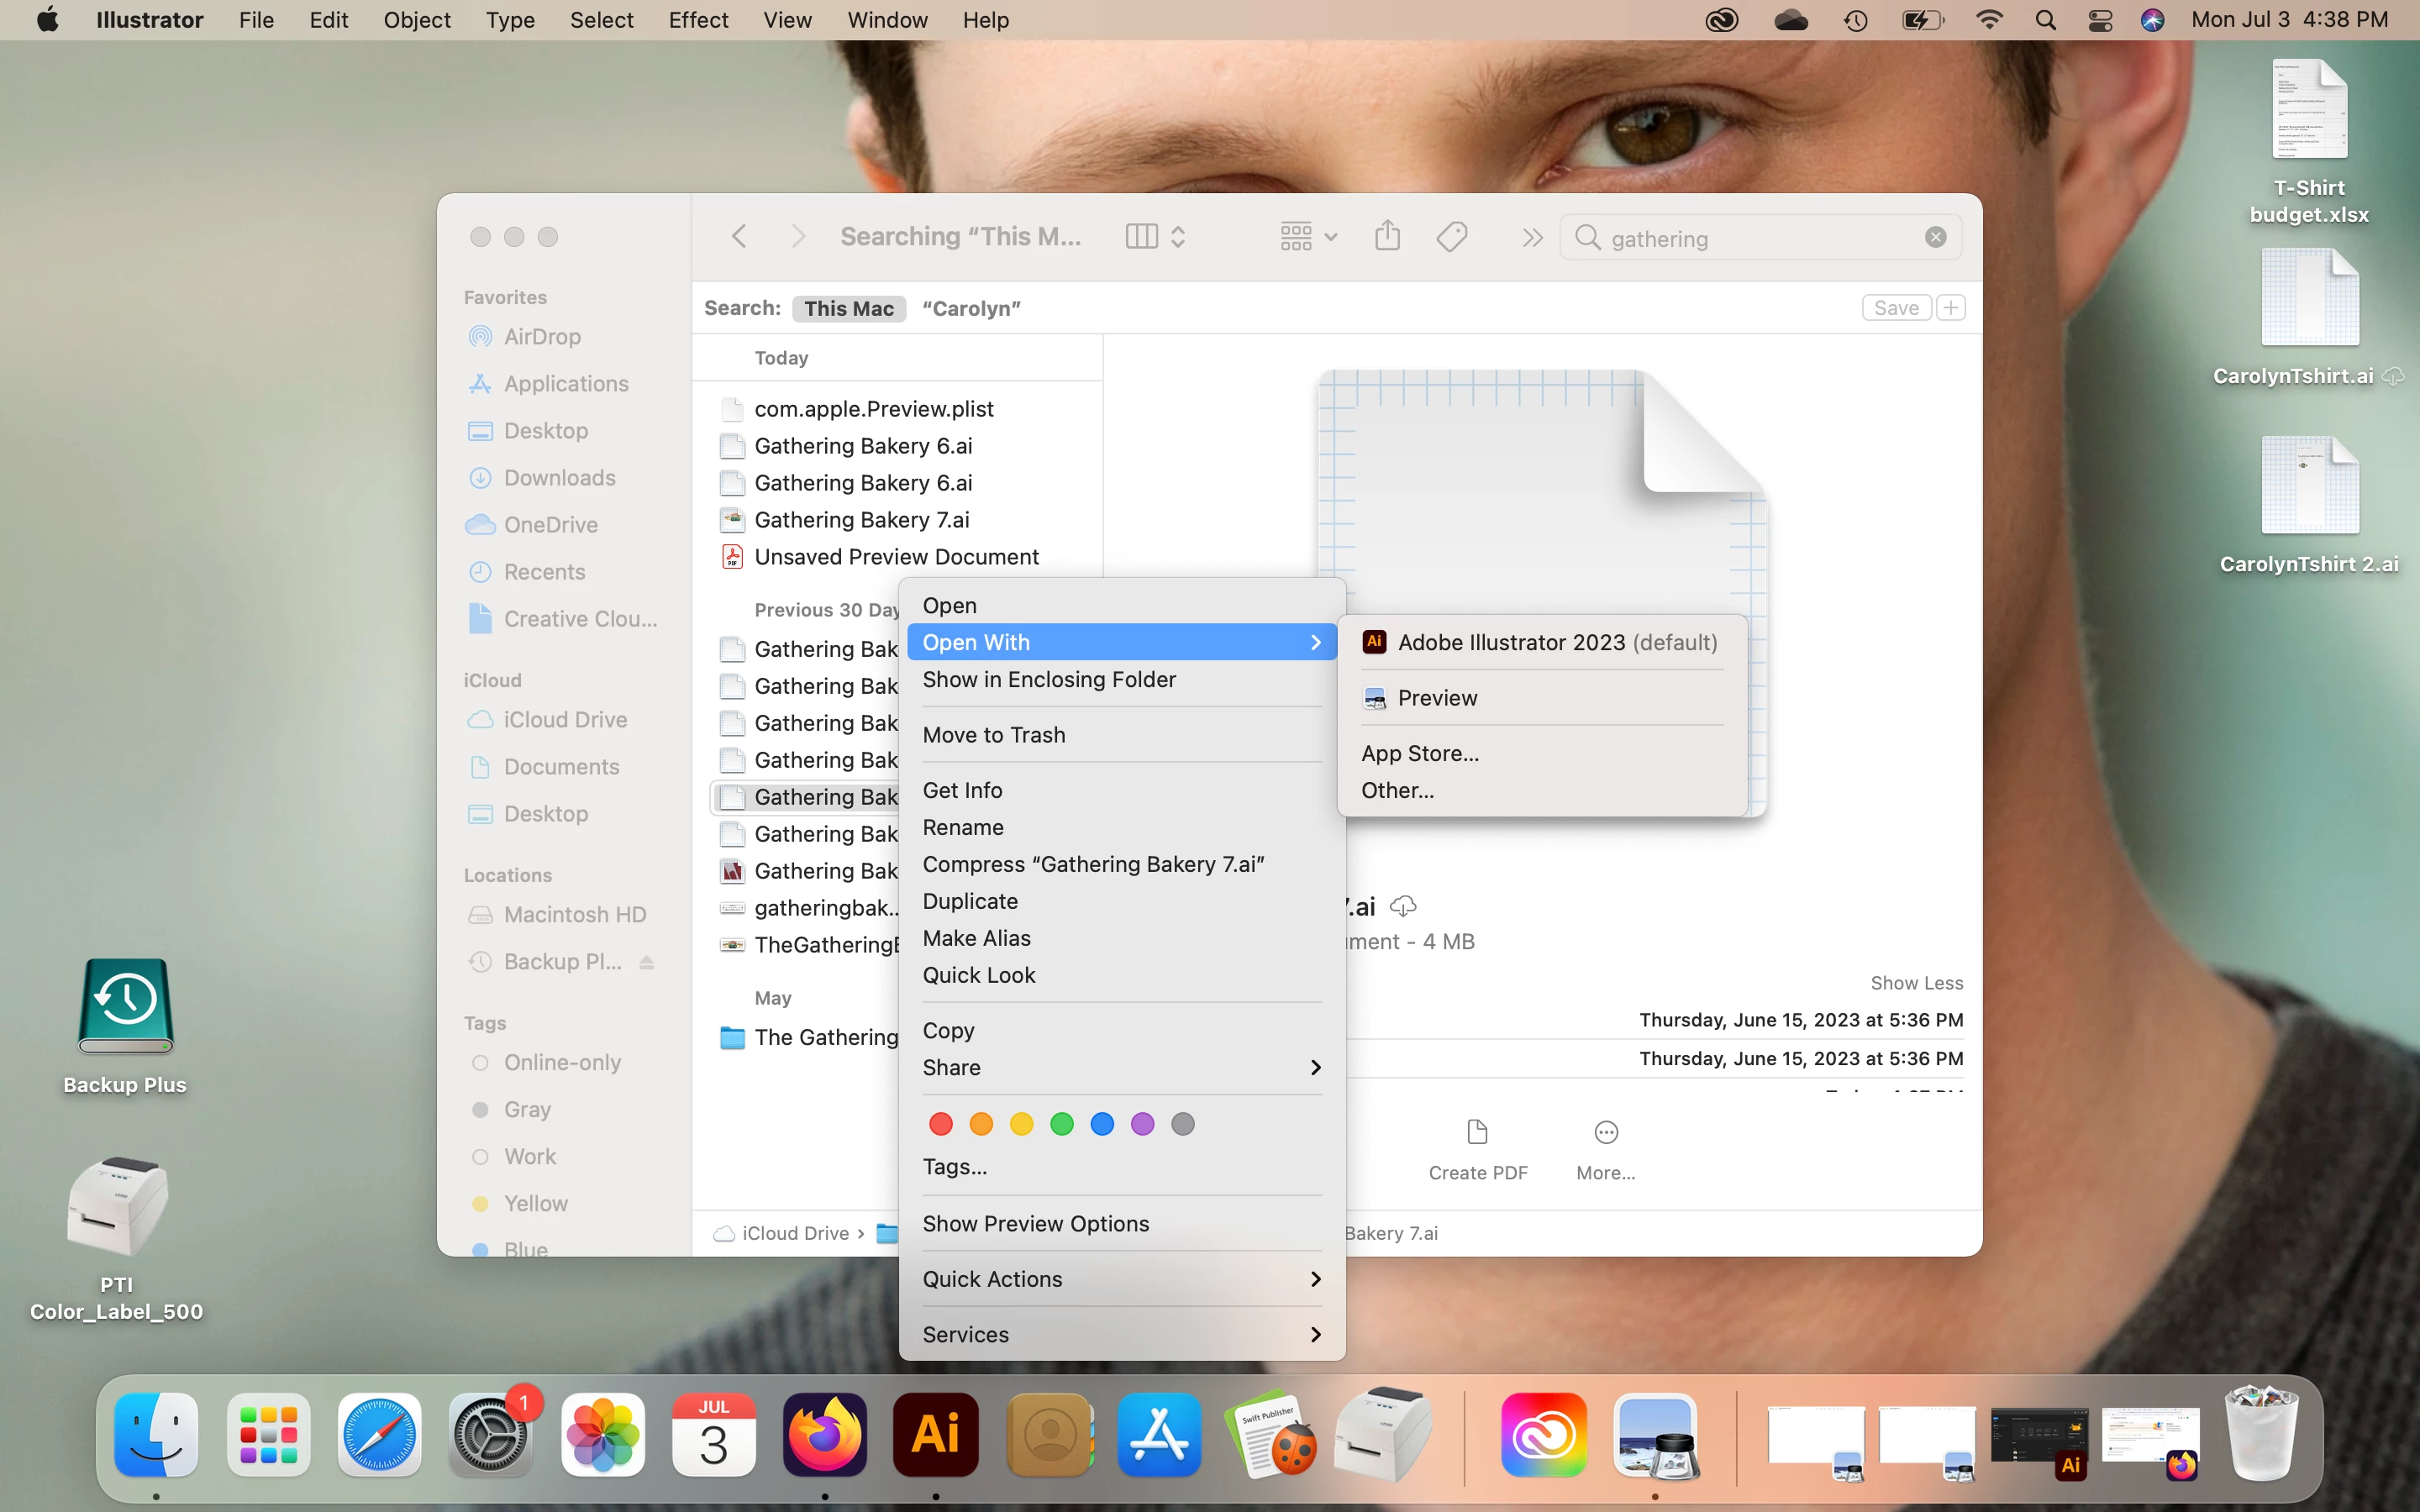Click the Share icon in Finder toolbar
Image resolution: width=2420 pixels, height=1512 pixels.
tap(1387, 237)
